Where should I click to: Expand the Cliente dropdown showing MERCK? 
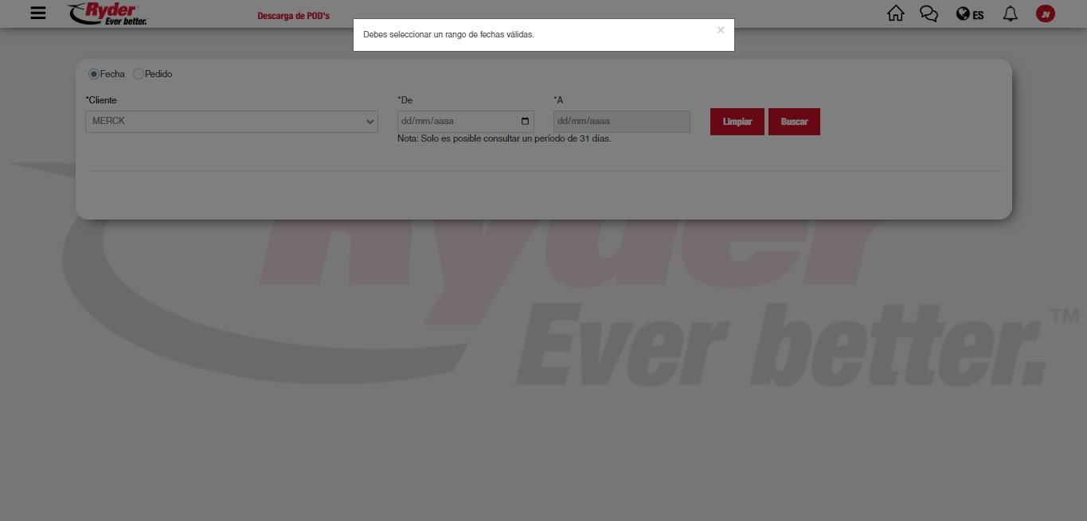point(231,122)
